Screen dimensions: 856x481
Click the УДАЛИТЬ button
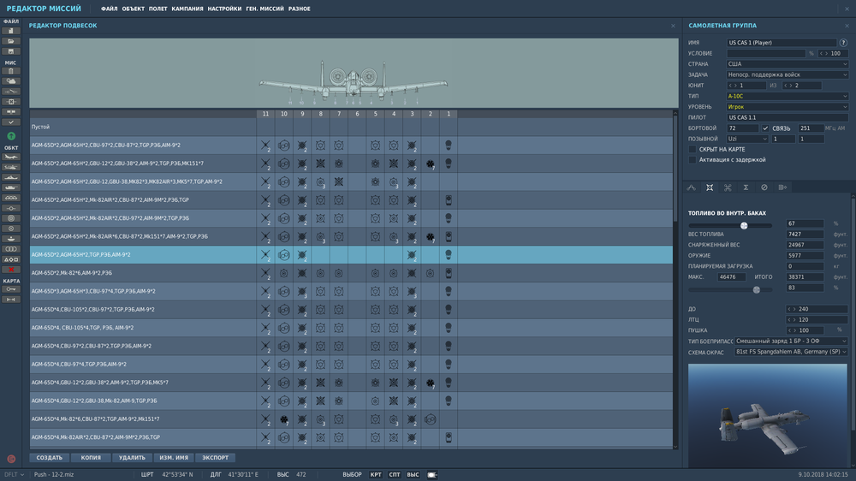coord(132,458)
